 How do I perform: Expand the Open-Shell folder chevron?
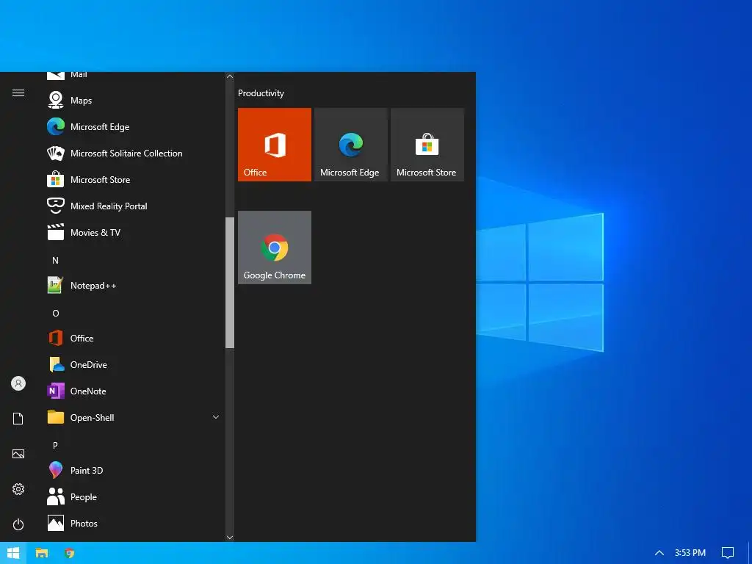point(216,417)
